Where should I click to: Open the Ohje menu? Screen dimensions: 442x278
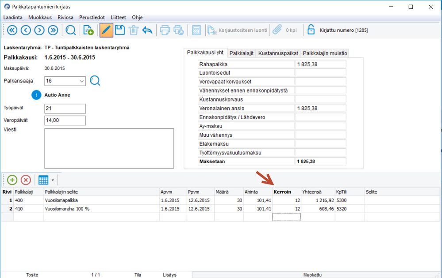[x=137, y=17]
